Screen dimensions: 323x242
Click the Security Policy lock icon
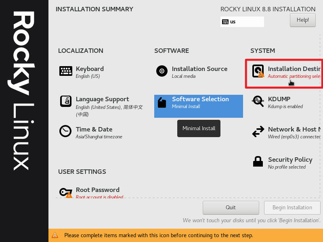click(x=258, y=161)
